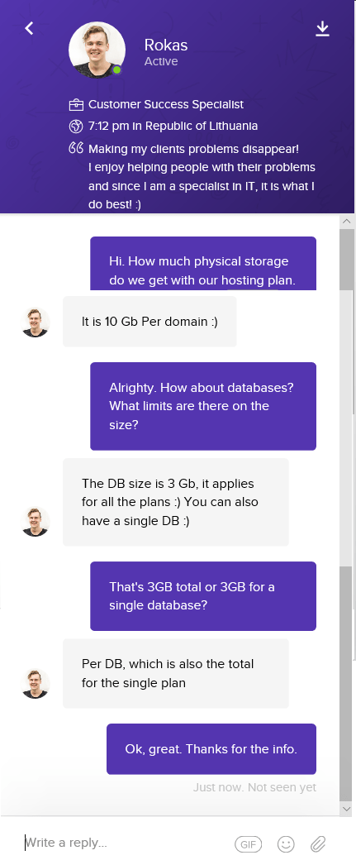Click the globe icon next to the local time
This screenshot has width=356, height=860.
tap(76, 127)
